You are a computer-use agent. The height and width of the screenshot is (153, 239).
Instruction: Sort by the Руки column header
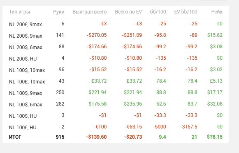pyautogui.click(x=59, y=12)
